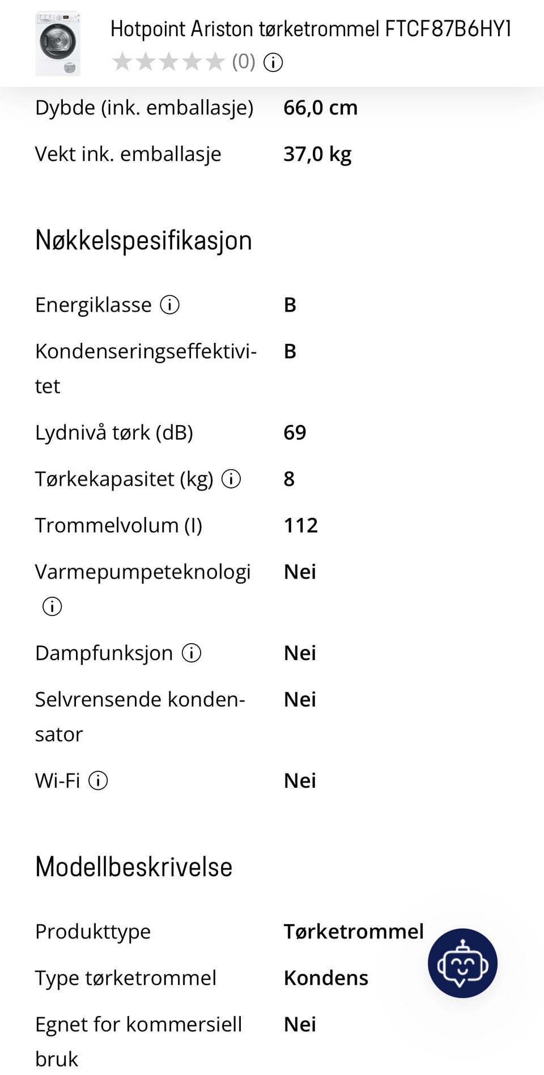Image resolution: width=544 pixels, height=1075 pixels.
Task: Click the Kondens value for dryer type
Action: pyautogui.click(x=326, y=978)
